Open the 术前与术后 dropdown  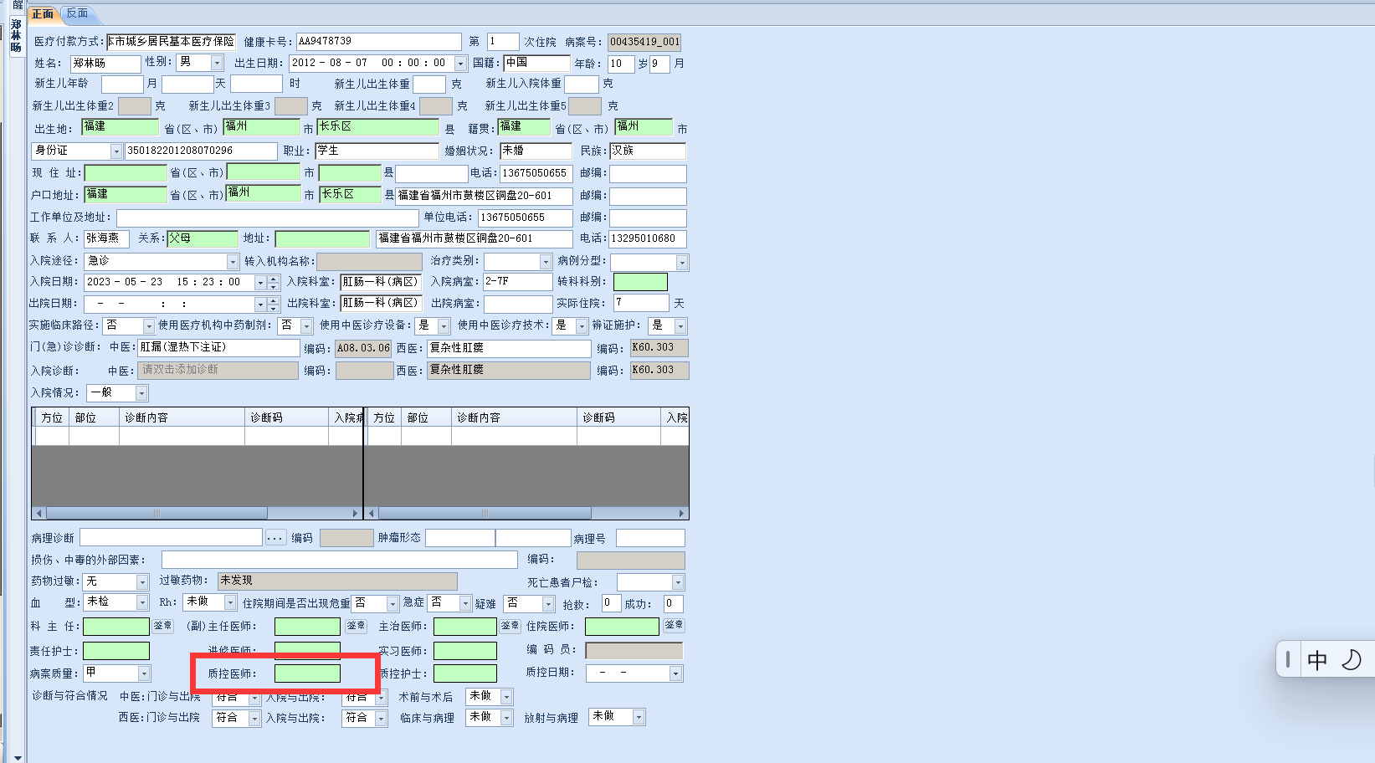tap(506, 697)
